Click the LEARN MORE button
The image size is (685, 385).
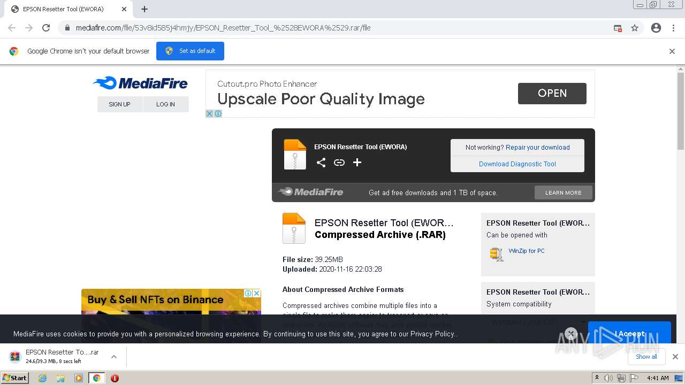(x=564, y=192)
